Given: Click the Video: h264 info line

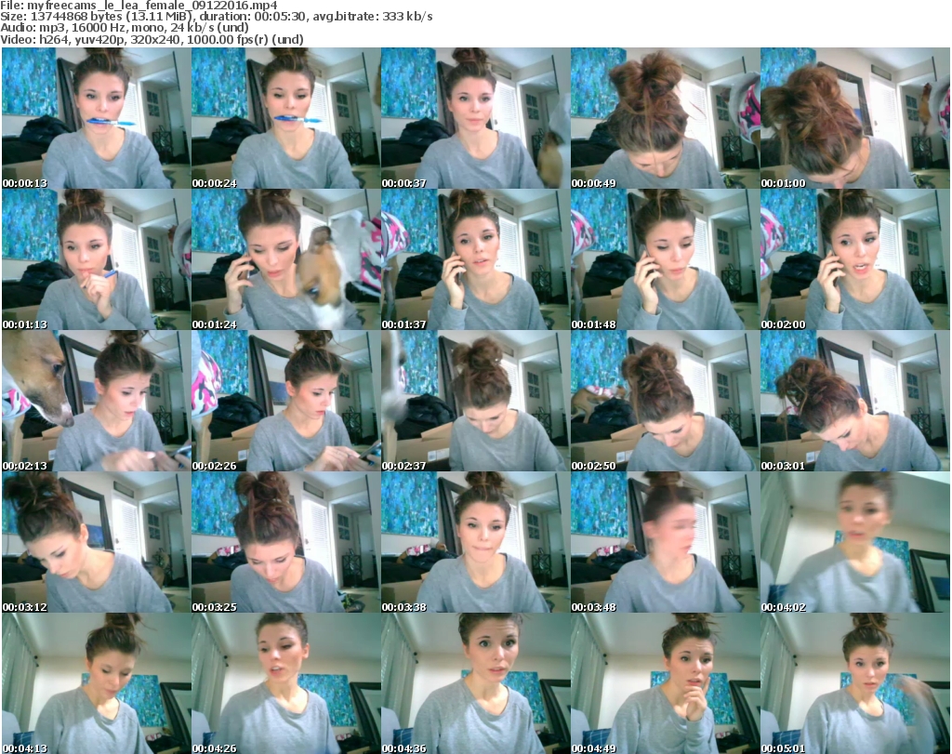Looking at the screenshot, I should (152, 39).
